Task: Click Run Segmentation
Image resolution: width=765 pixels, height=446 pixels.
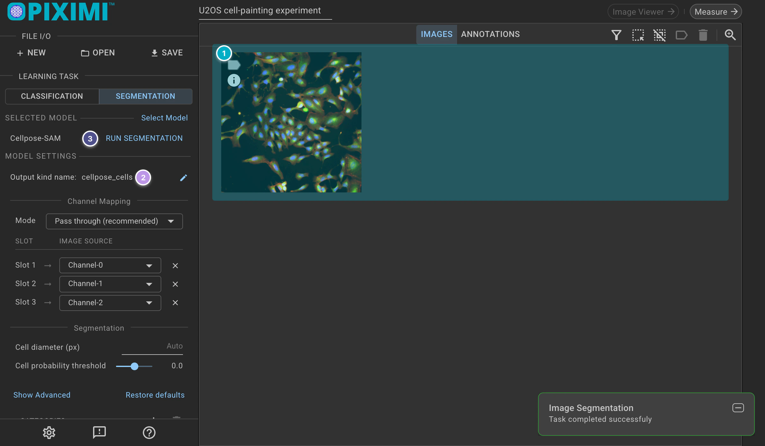Action: point(144,138)
